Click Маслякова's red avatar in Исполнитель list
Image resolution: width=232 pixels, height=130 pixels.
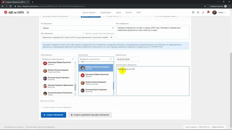click(83, 75)
